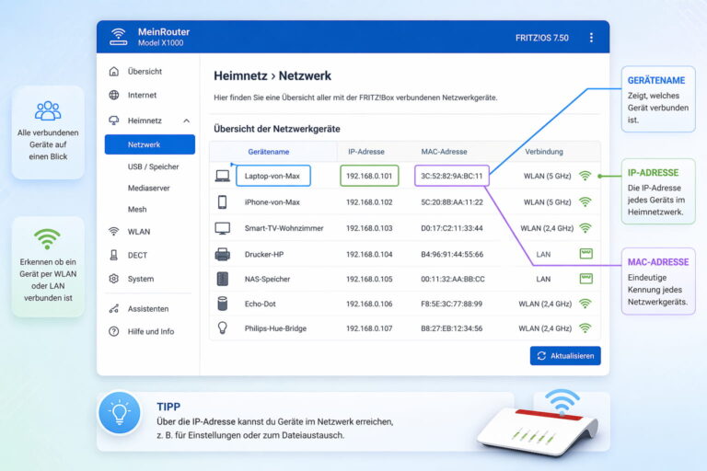Click IP address 192.168.0.103
The height and width of the screenshot is (471, 707).
(x=369, y=228)
